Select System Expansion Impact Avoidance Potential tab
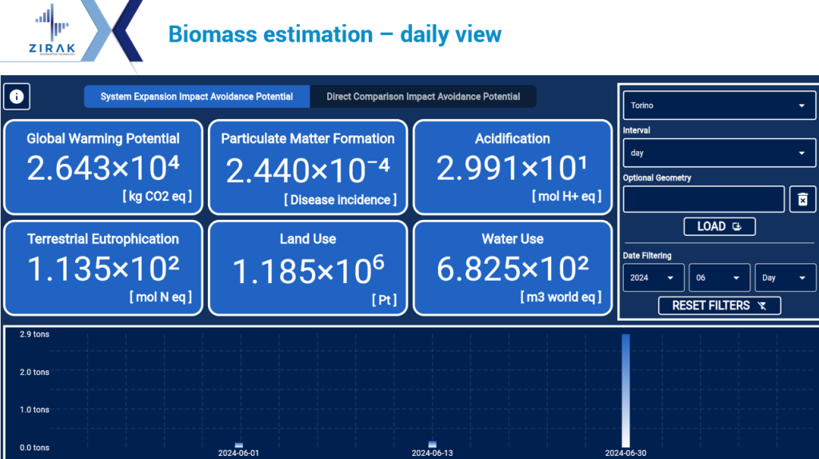The image size is (819, 459). (x=196, y=97)
